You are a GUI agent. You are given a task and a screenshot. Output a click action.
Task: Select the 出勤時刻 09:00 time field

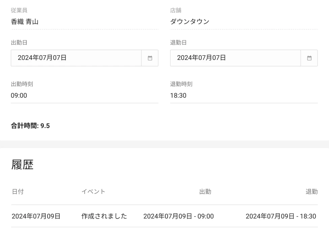point(84,96)
